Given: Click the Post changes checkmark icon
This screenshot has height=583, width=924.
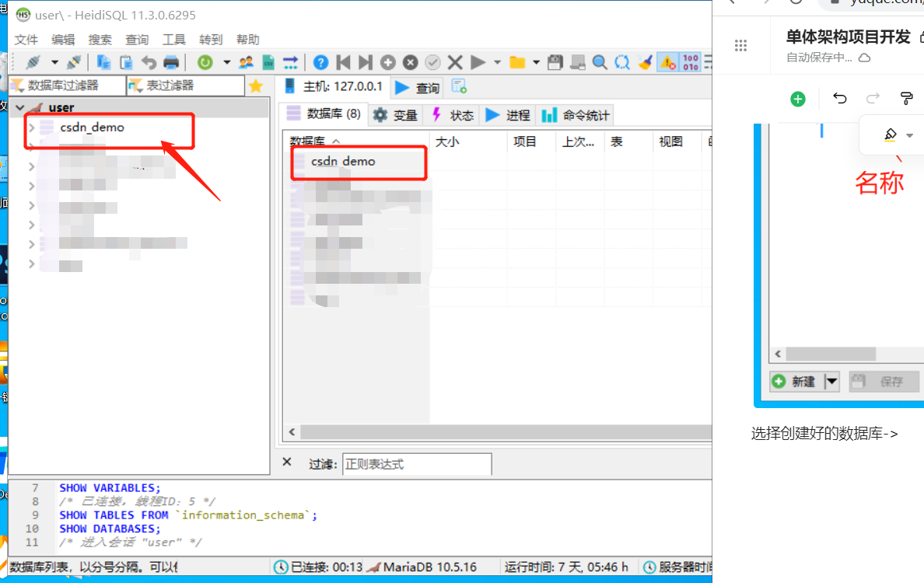Looking at the screenshot, I should pos(432,62).
